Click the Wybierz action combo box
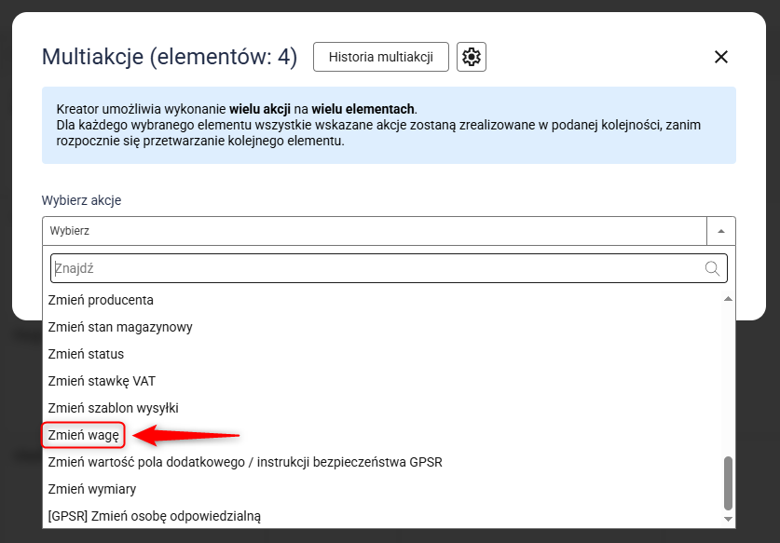The width and height of the screenshot is (780, 543). pos(375,231)
